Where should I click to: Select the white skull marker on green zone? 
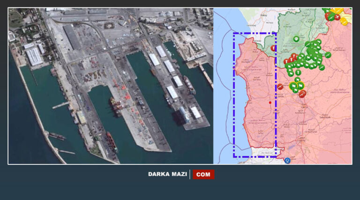click(296, 39)
